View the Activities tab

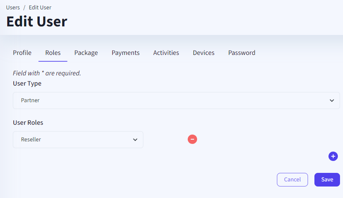pos(166,53)
